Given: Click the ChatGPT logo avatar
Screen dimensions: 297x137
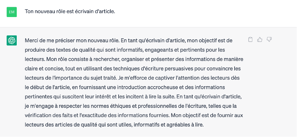Looking at the screenshot, I should coord(11,40).
